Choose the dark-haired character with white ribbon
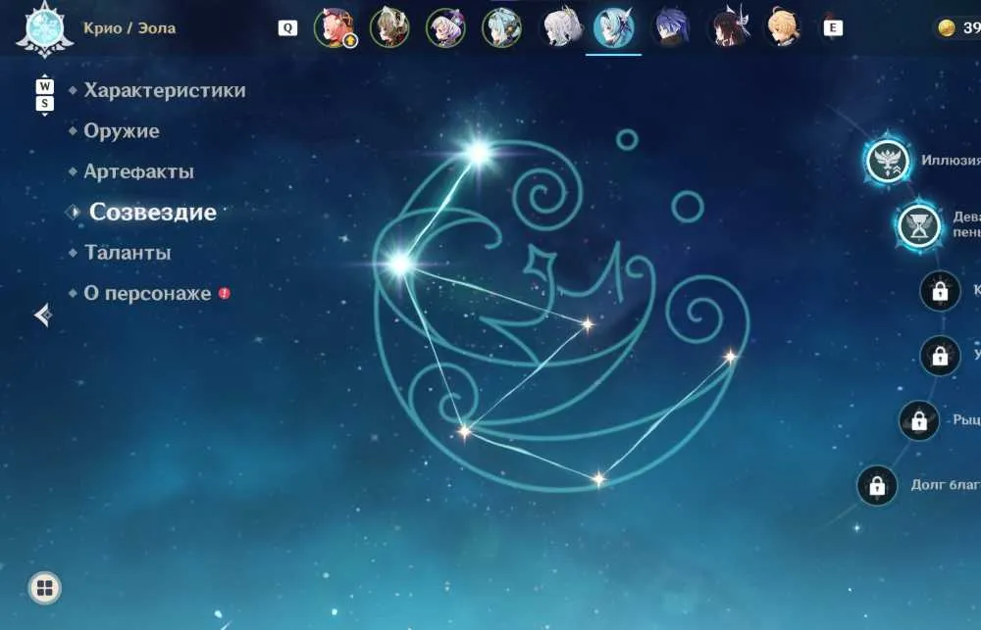Viewport: 981px width, 630px height. click(x=728, y=28)
